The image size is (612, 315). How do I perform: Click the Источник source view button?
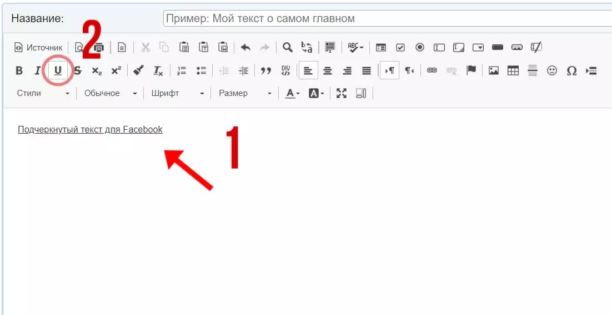point(38,48)
